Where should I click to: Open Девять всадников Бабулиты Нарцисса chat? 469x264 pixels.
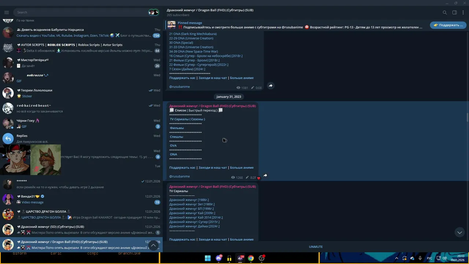(x=81, y=33)
